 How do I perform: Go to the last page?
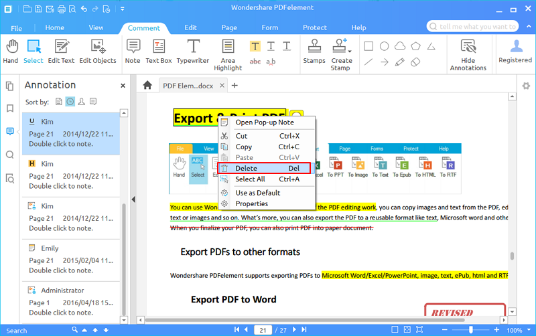(x=304, y=329)
